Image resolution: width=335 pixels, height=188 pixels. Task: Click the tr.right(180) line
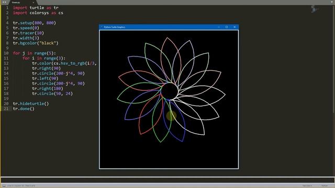tap(48, 88)
